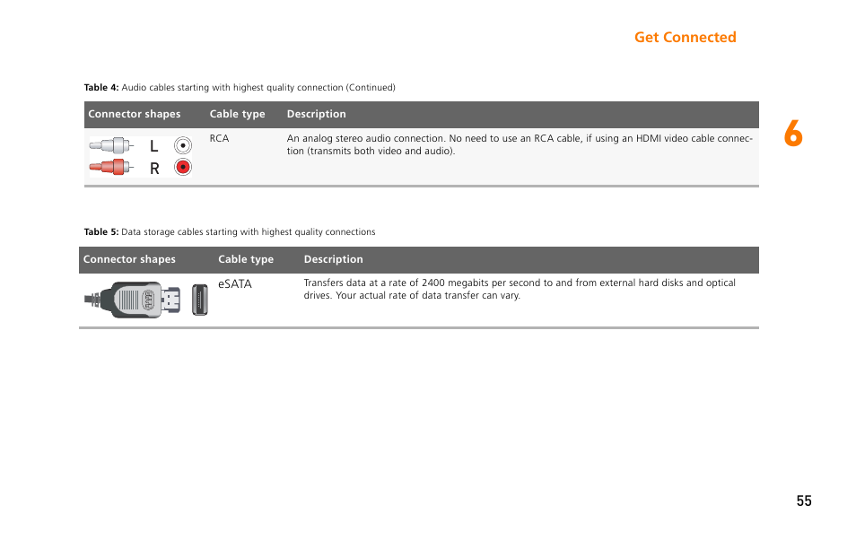Click the letter L beside white plug
This screenshot has width=856, height=548.
pyautogui.click(x=154, y=146)
